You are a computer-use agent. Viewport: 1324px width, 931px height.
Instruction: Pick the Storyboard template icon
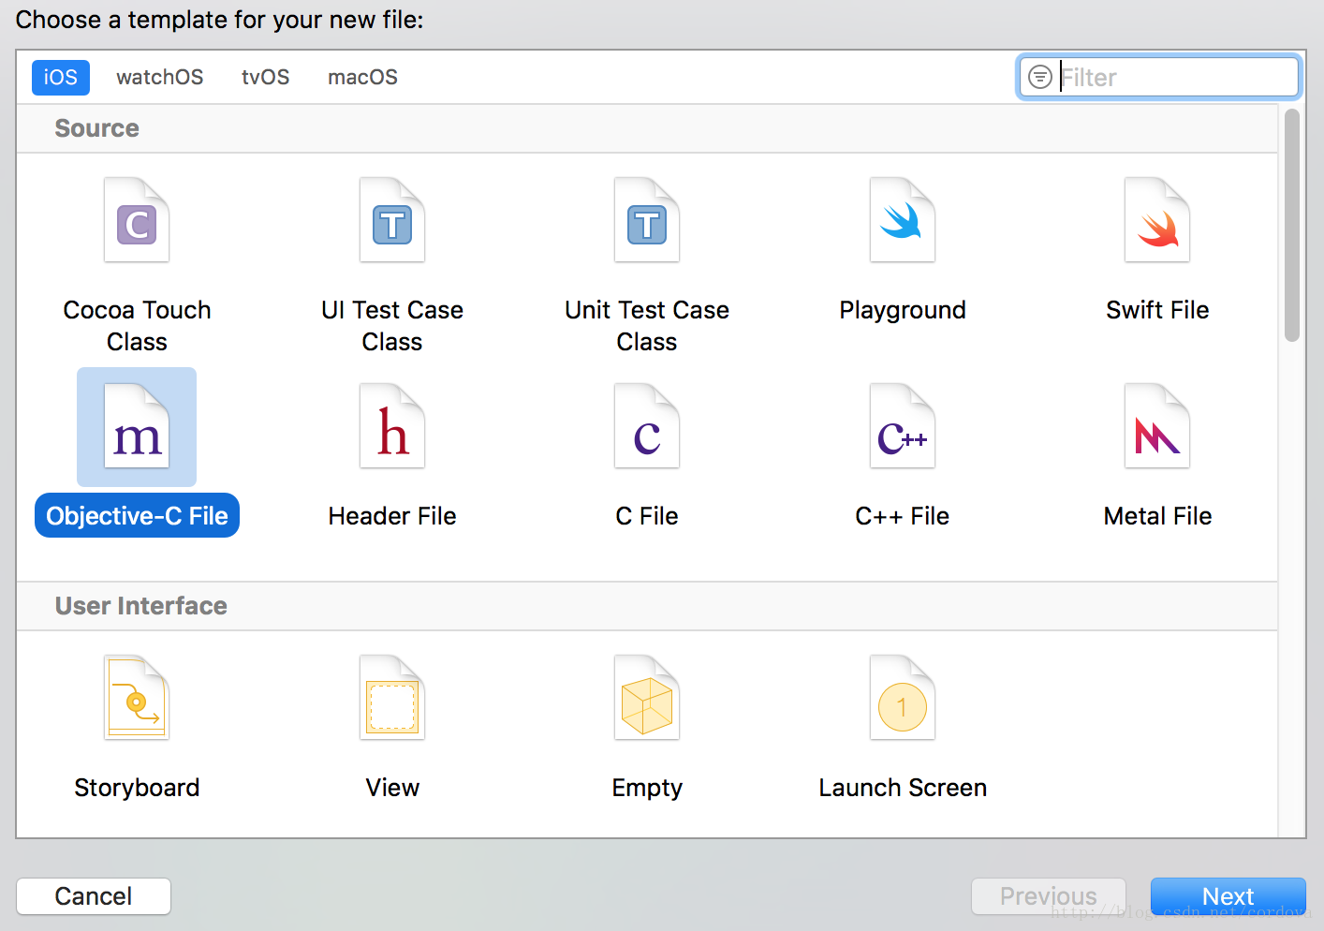pos(137,699)
